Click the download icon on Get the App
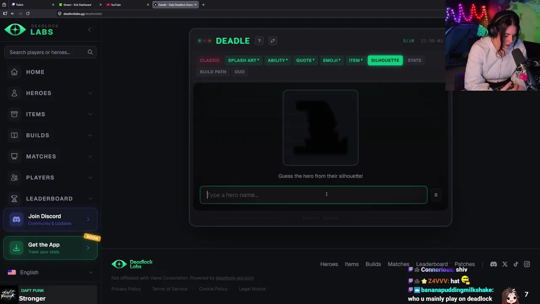 [x=16, y=248]
